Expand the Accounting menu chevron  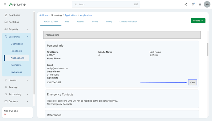tap(28, 94)
